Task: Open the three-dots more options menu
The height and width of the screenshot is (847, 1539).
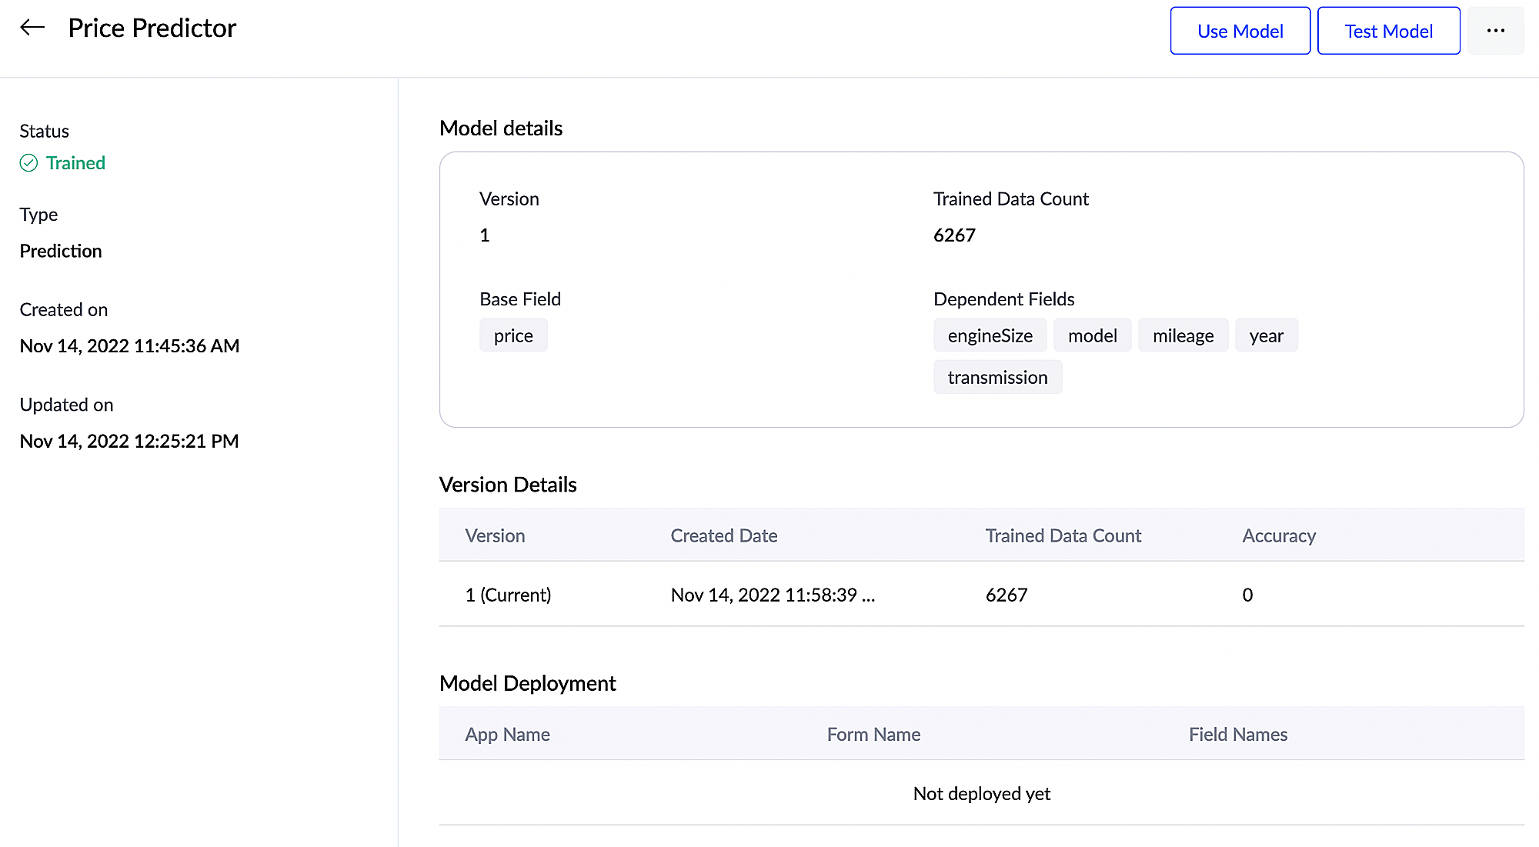Action: pos(1495,31)
